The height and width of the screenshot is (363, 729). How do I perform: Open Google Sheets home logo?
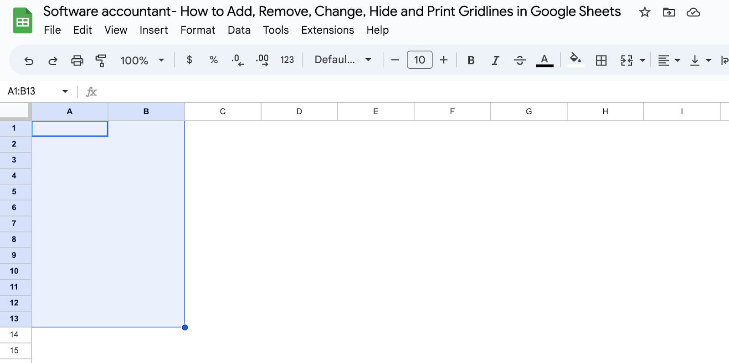coord(23,21)
